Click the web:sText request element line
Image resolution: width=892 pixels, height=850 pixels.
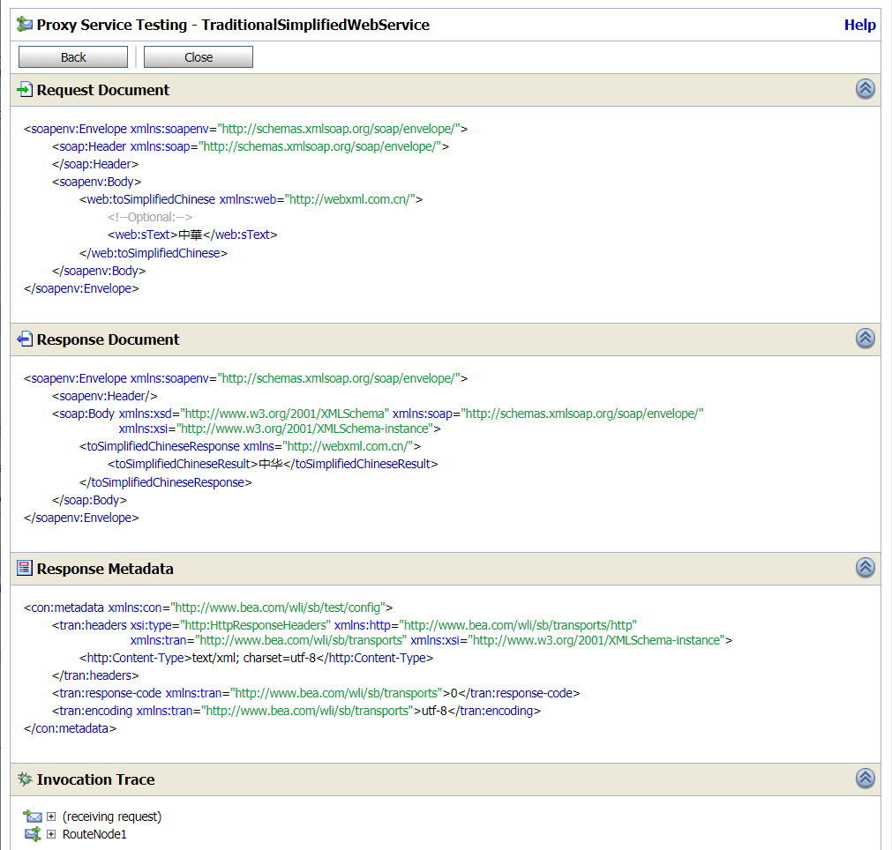coord(192,235)
